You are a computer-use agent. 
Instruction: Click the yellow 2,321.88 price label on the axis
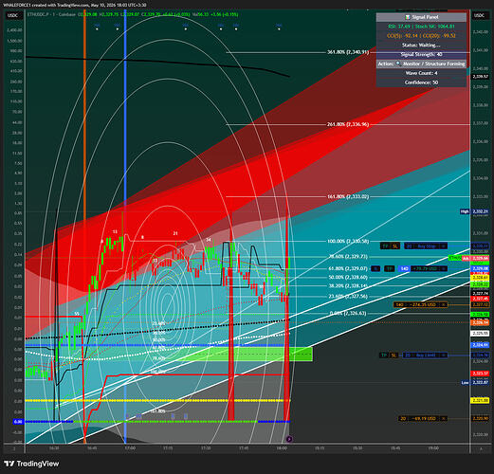coord(480,401)
